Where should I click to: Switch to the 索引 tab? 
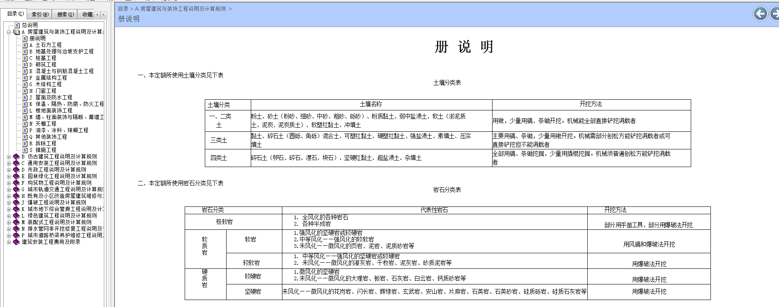pos(40,14)
